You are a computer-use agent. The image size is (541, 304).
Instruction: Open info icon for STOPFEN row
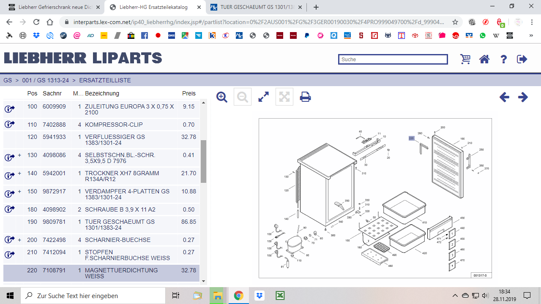pyautogui.click(x=9, y=255)
